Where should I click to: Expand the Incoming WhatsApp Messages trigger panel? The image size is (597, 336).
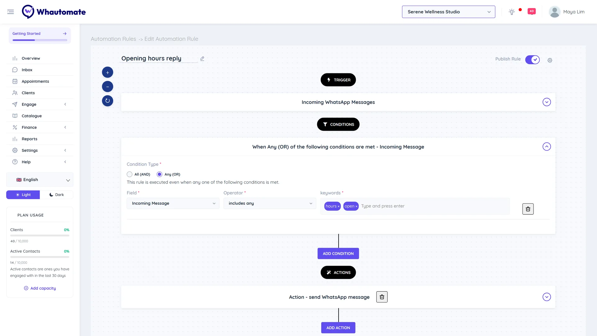[547, 102]
